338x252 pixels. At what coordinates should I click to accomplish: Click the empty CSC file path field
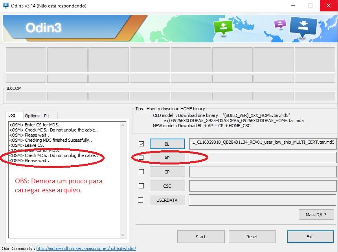point(263,186)
